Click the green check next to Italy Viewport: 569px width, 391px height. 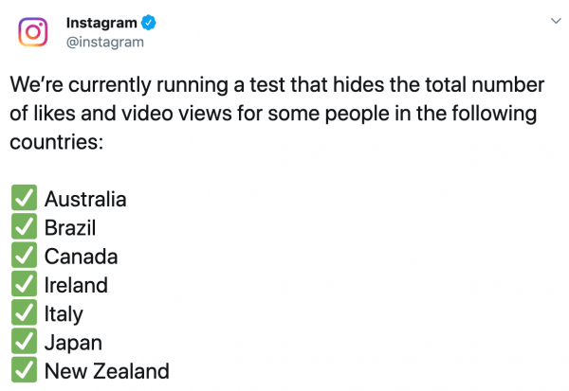pos(24,312)
